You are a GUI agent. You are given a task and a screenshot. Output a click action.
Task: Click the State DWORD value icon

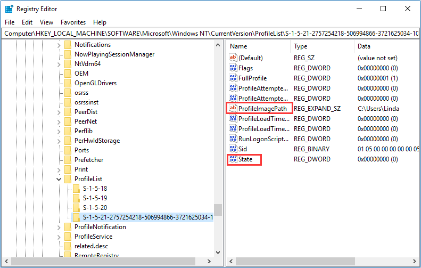click(x=233, y=159)
